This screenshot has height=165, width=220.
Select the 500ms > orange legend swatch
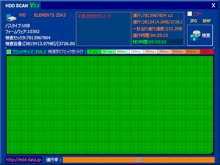point(179,52)
